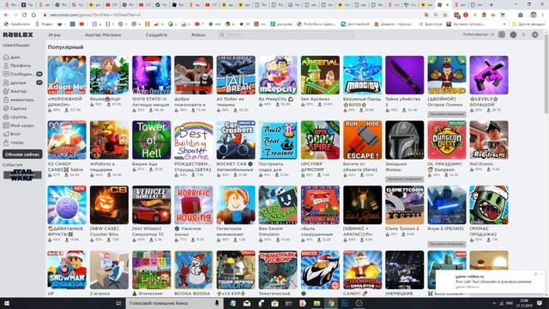
Task: Open the инвентарь sidebar icon
Action: coord(6,100)
